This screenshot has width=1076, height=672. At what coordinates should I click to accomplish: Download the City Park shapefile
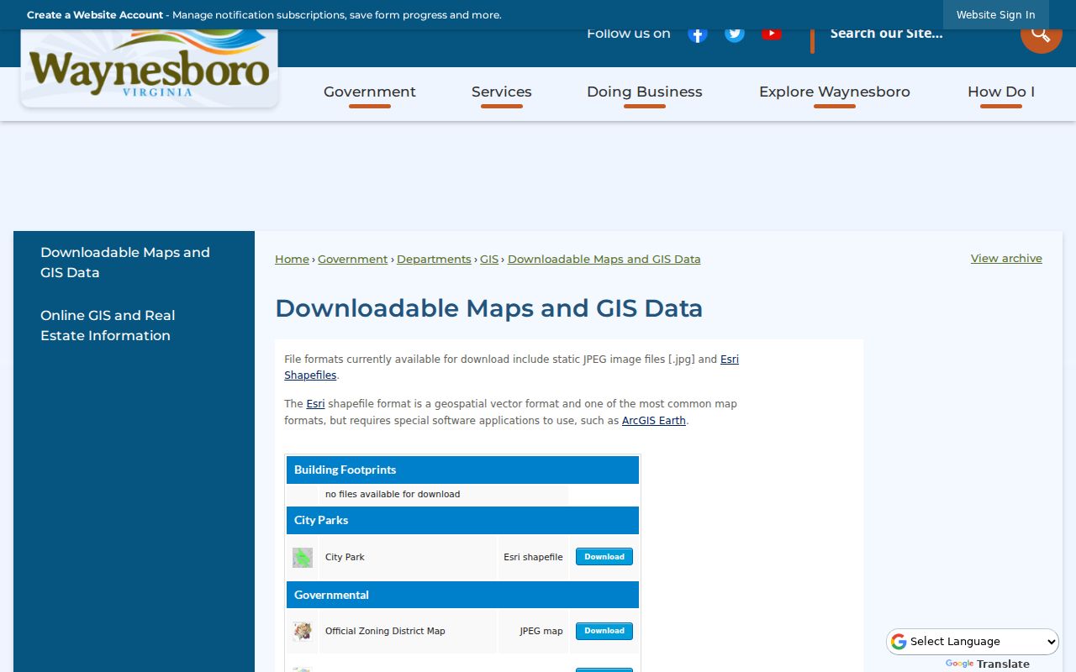point(604,557)
